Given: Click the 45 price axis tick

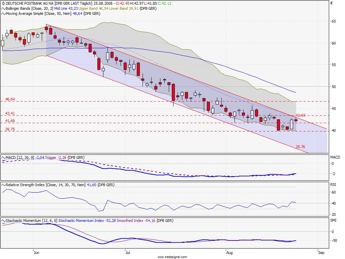Looking at the screenshot, I should coord(334,109).
